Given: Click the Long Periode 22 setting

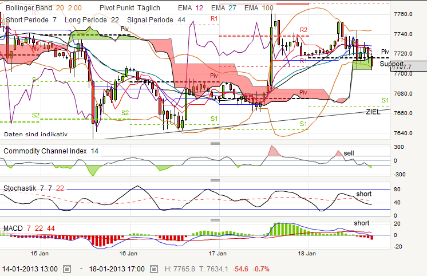Looking at the screenshot, I should 92,20.
